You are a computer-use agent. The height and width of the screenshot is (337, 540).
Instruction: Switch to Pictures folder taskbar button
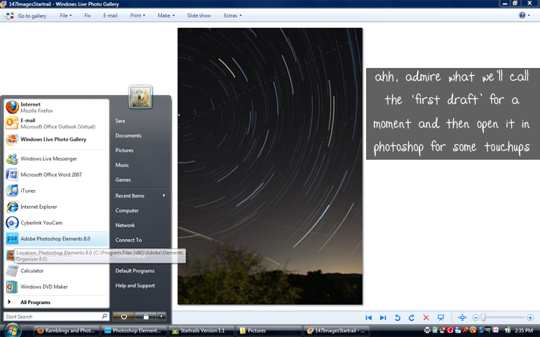click(x=269, y=331)
